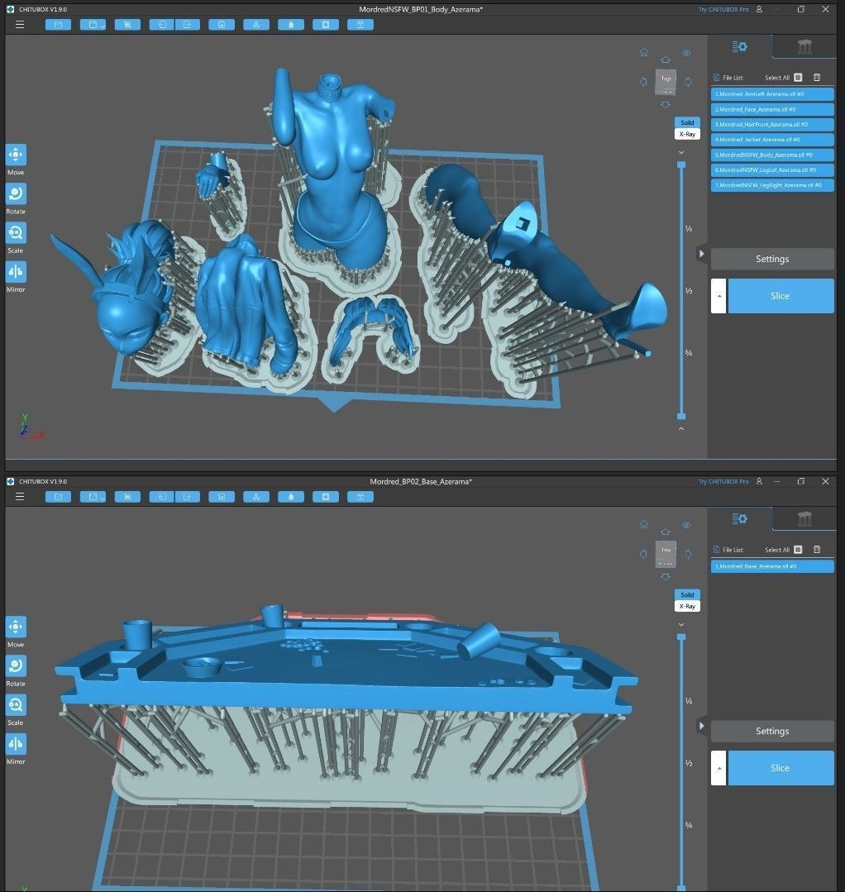Click Try CHITUBOX Pro link in Body window
Image resolution: width=845 pixels, height=892 pixels.
(x=723, y=10)
